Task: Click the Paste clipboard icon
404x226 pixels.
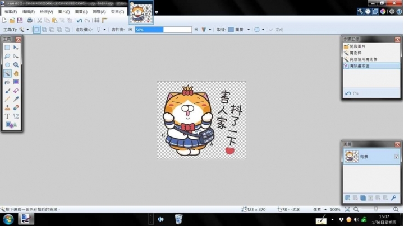Action: 54,20
